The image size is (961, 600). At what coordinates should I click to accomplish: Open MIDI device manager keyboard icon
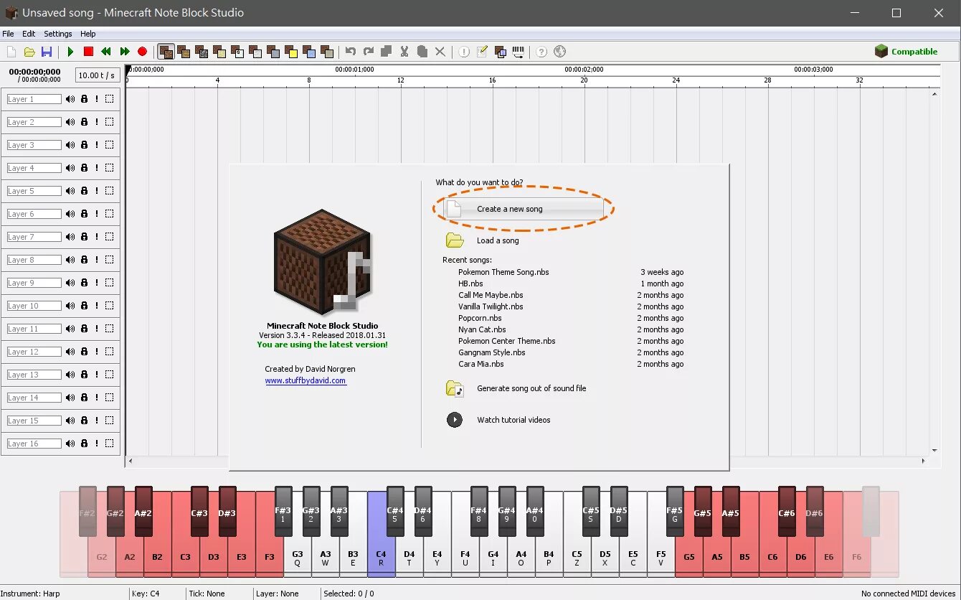[518, 52]
